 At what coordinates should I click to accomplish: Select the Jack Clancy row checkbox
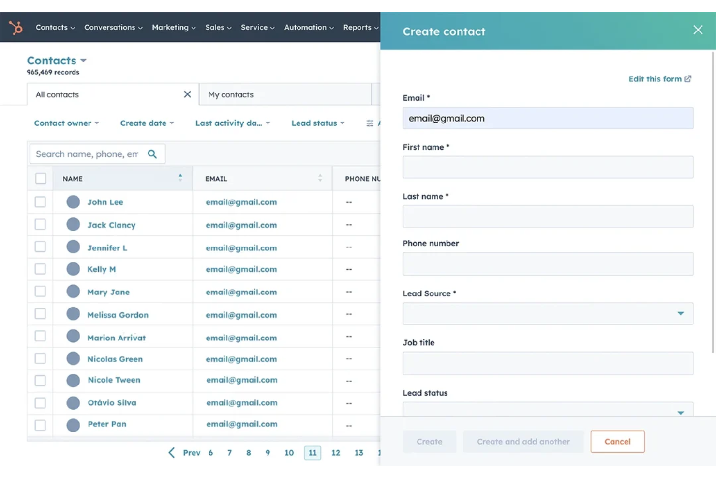coord(40,224)
